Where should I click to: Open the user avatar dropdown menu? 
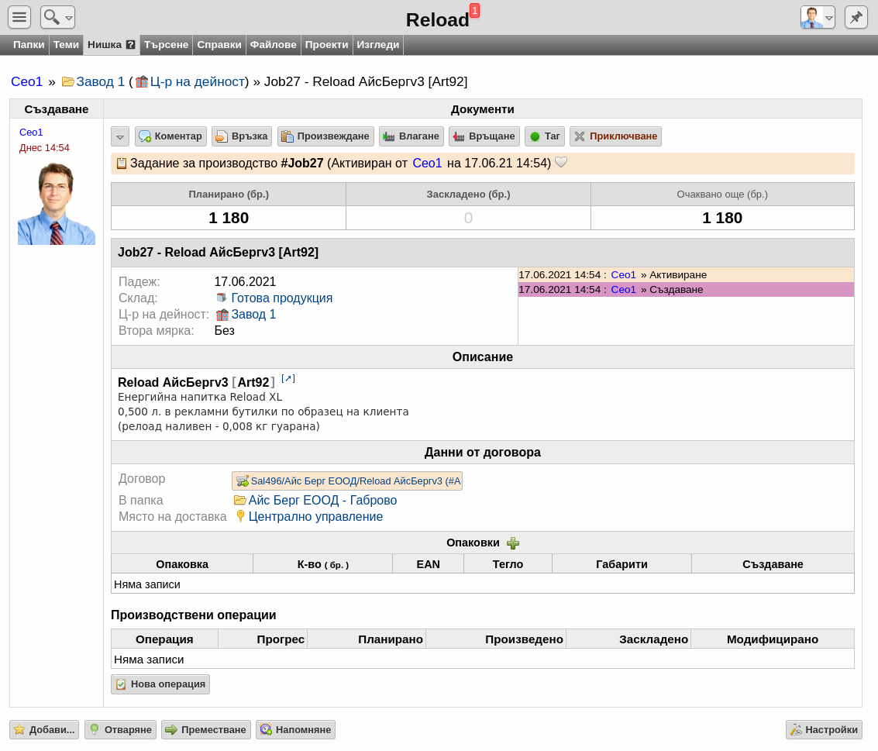[818, 17]
